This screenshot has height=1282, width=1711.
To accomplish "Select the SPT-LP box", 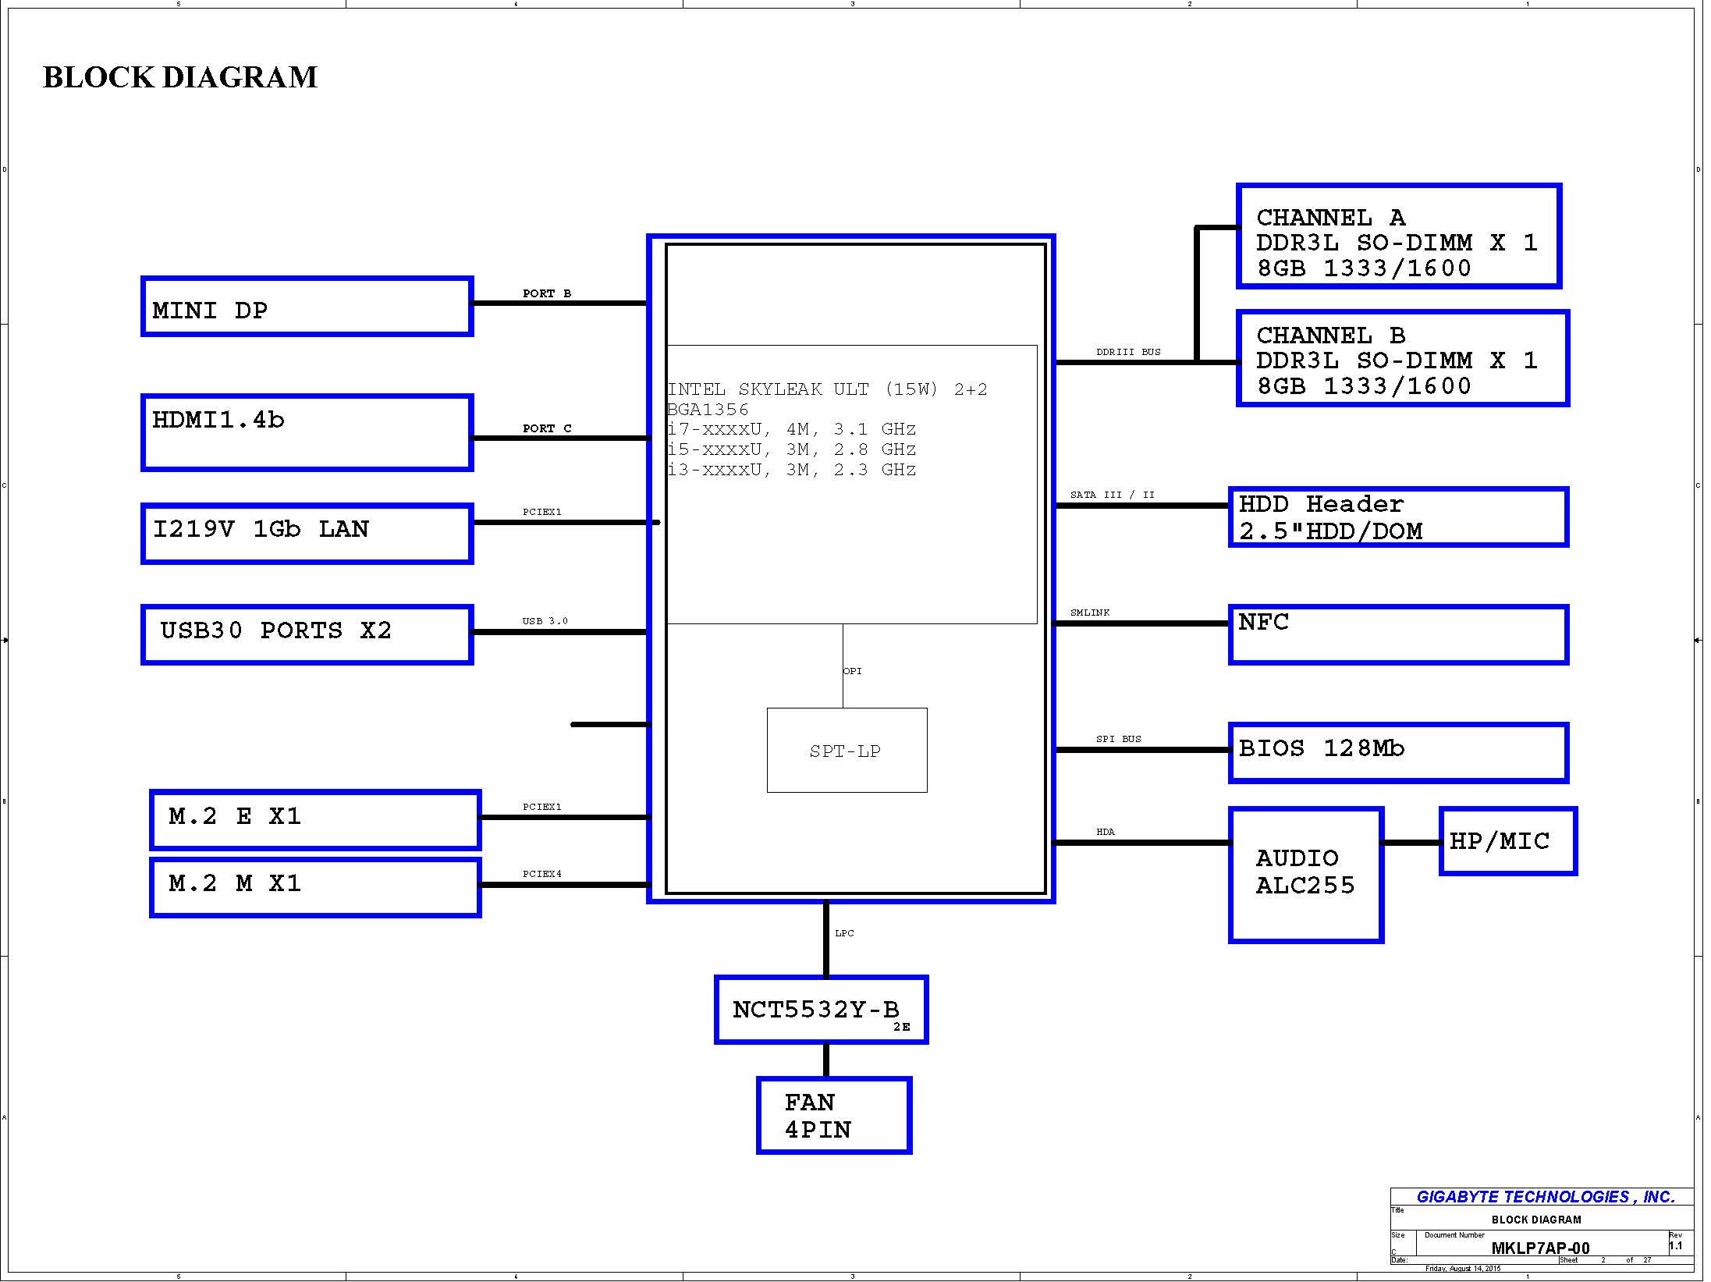I will [x=847, y=751].
